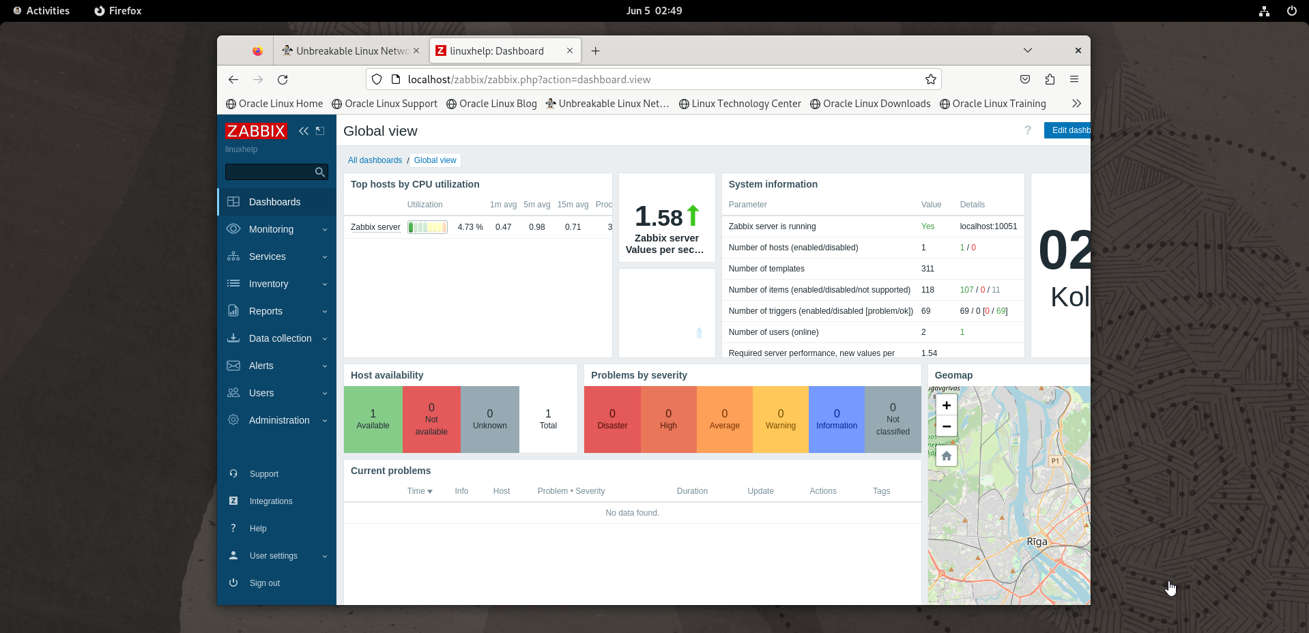Expand the Inventory menu chevron

pos(325,284)
